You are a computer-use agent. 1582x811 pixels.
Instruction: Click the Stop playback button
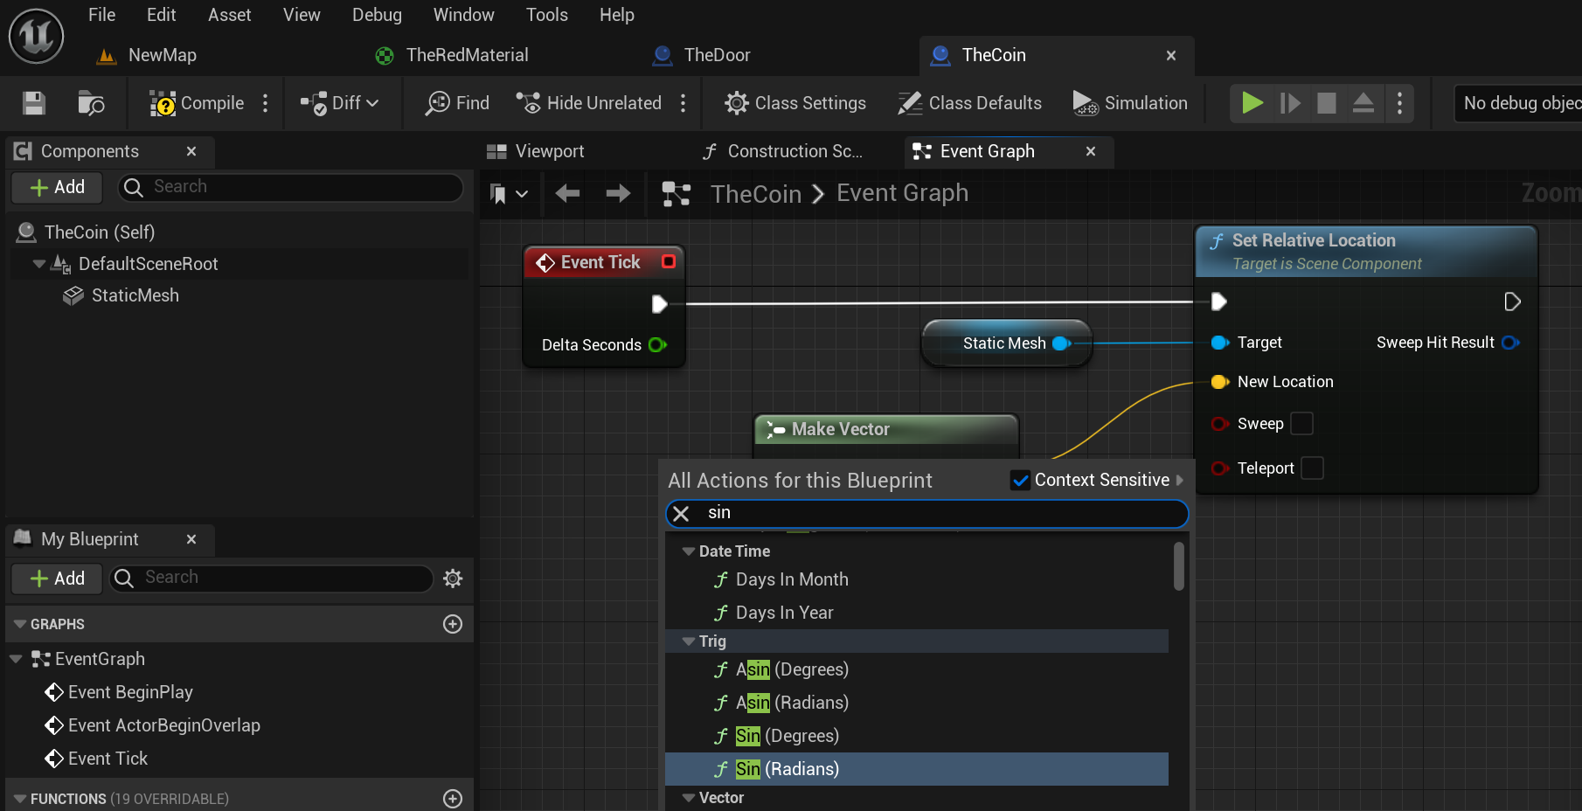click(1327, 103)
